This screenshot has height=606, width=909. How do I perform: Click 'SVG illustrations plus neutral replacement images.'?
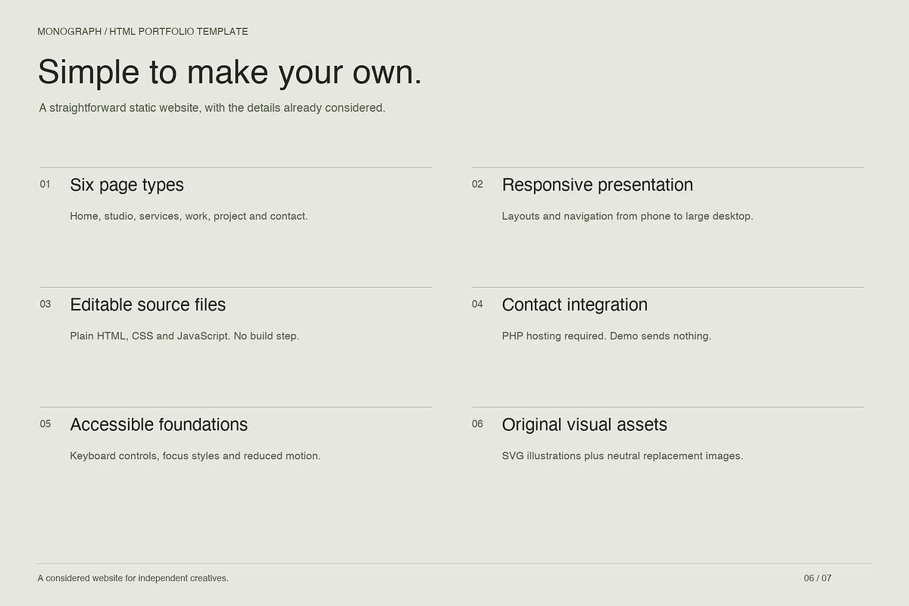(x=623, y=456)
